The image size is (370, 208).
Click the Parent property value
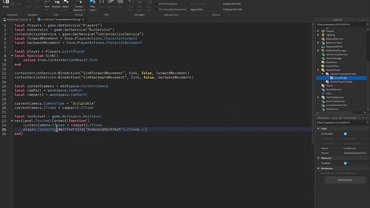(x=354, y=153)
